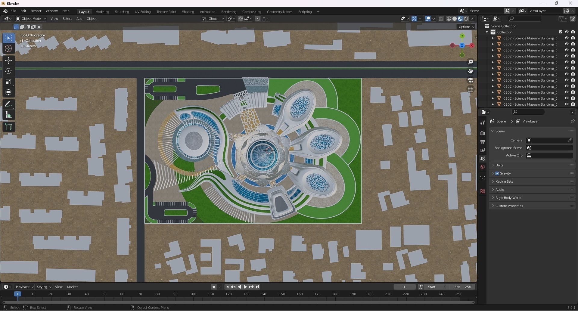
Task: Open the Global transform orientation dropdown
Action: [213, 19]
